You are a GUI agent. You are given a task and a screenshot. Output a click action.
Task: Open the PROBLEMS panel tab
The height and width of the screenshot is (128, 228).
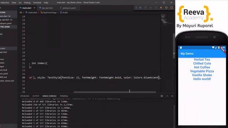pyautogui.click(x=25, y=96)
